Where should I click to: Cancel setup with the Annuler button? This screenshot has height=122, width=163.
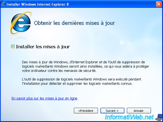coord(139,111)
